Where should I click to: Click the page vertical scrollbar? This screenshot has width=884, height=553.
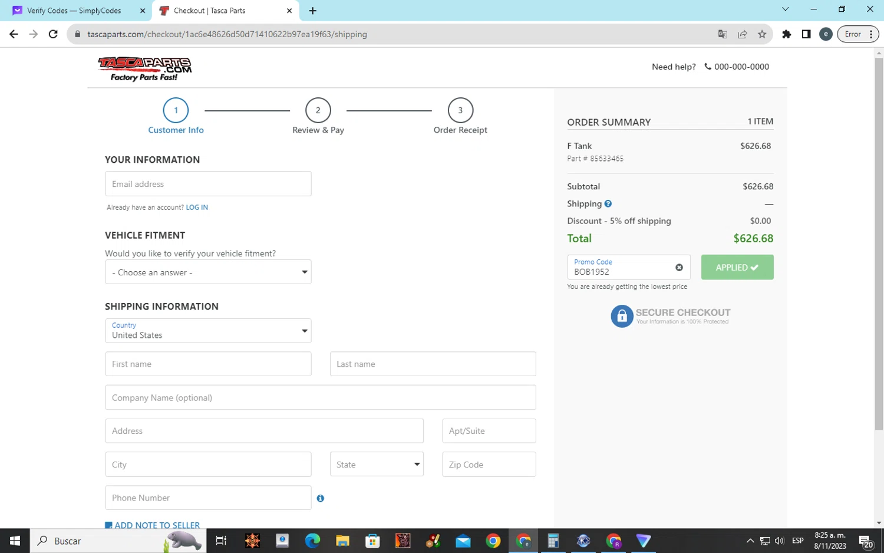click(879, 243)
